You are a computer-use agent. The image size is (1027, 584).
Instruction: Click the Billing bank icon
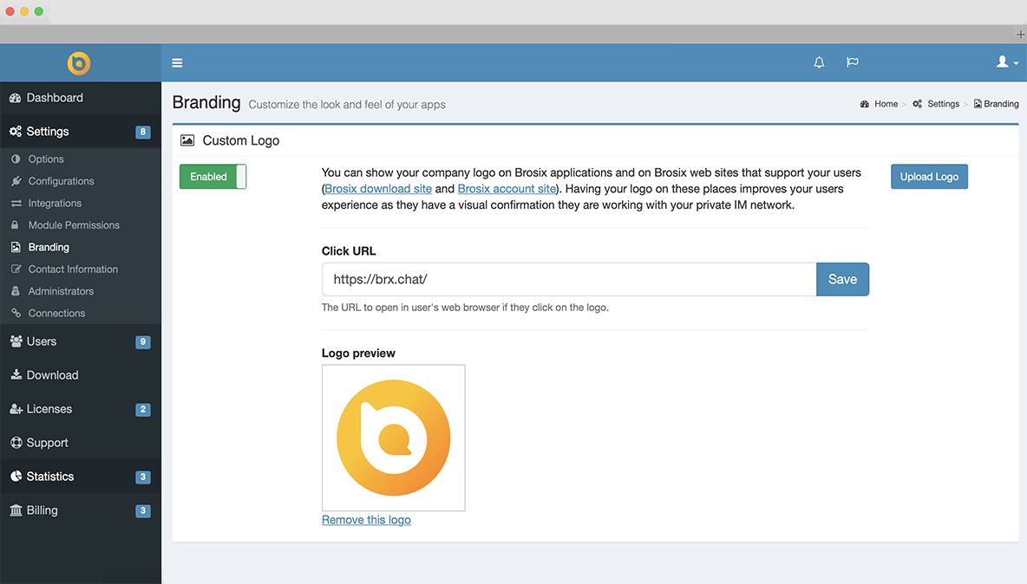click(x=16, y=510)
